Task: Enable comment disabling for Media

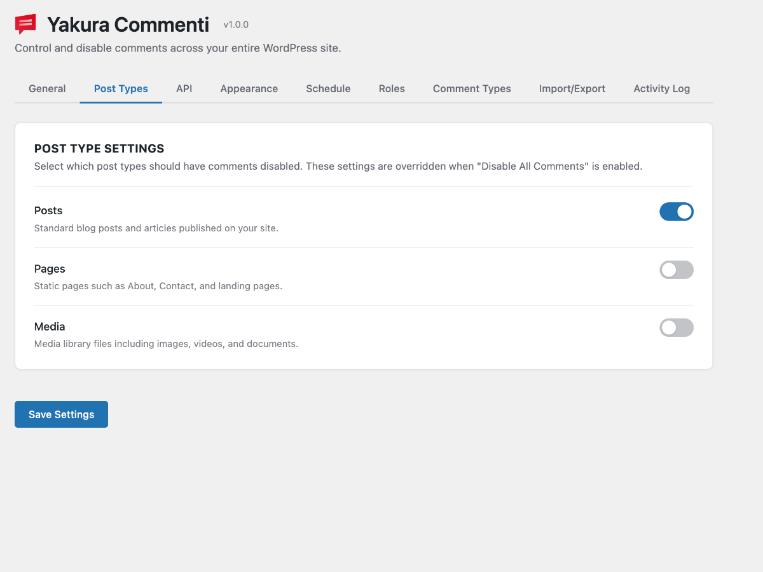Action: pyautogui.click(x=676, y=327)
